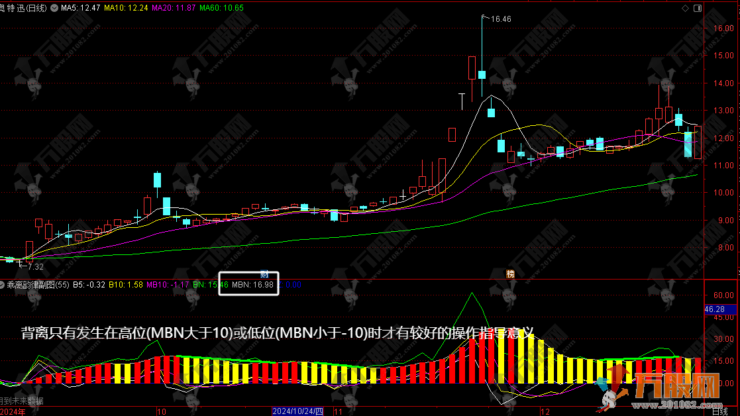Click the 8.00 price axis label
The height and width of the screenshot is (416, 740).
pyautogui.click(x=726, y=248)
